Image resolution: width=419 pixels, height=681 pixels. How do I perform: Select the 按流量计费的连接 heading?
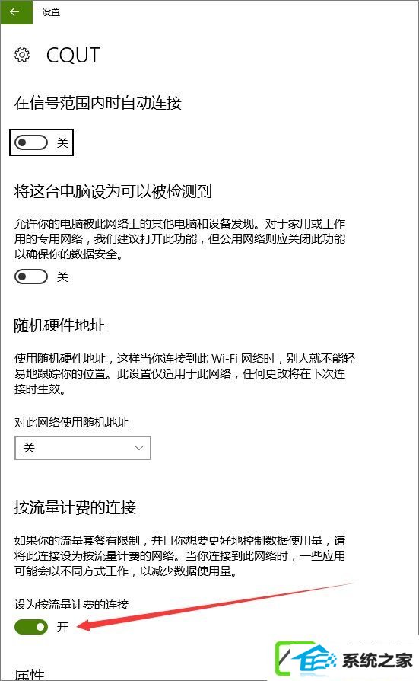click(75, 507)
